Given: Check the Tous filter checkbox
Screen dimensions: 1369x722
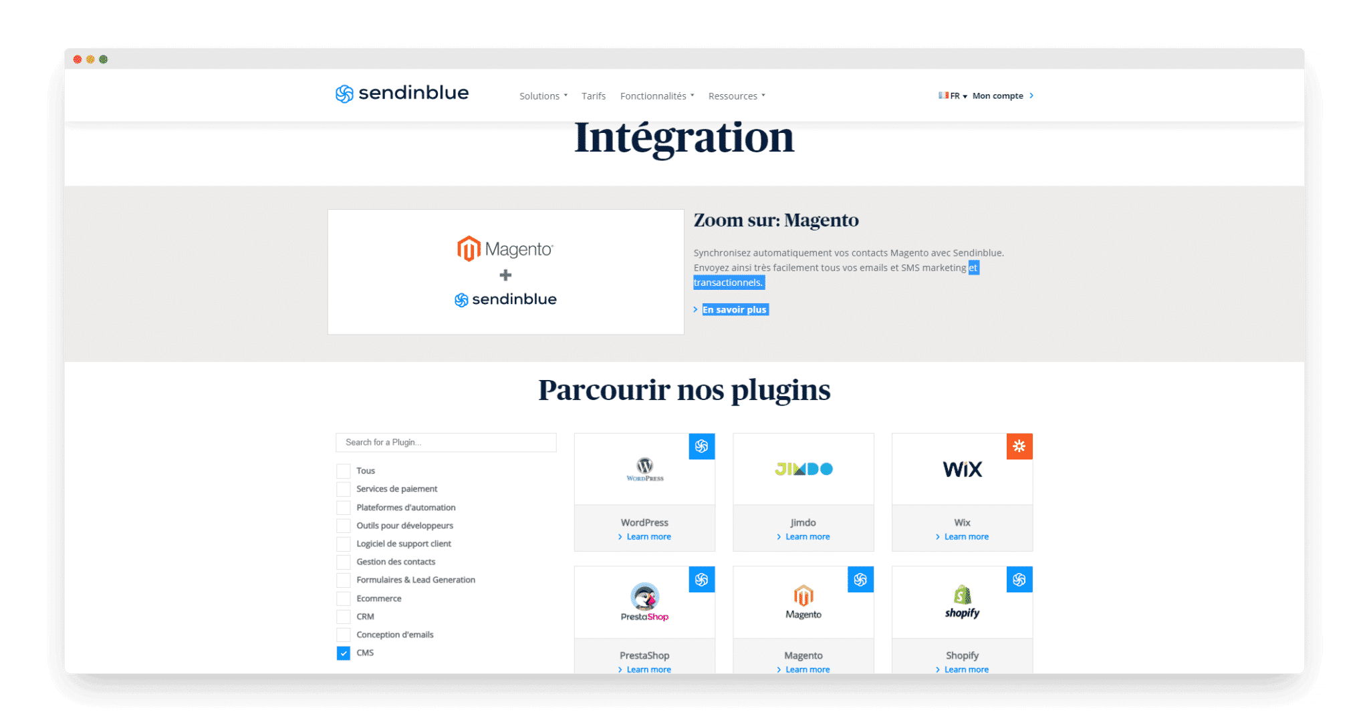Looking at the screenshot, I should click(344, 471).
